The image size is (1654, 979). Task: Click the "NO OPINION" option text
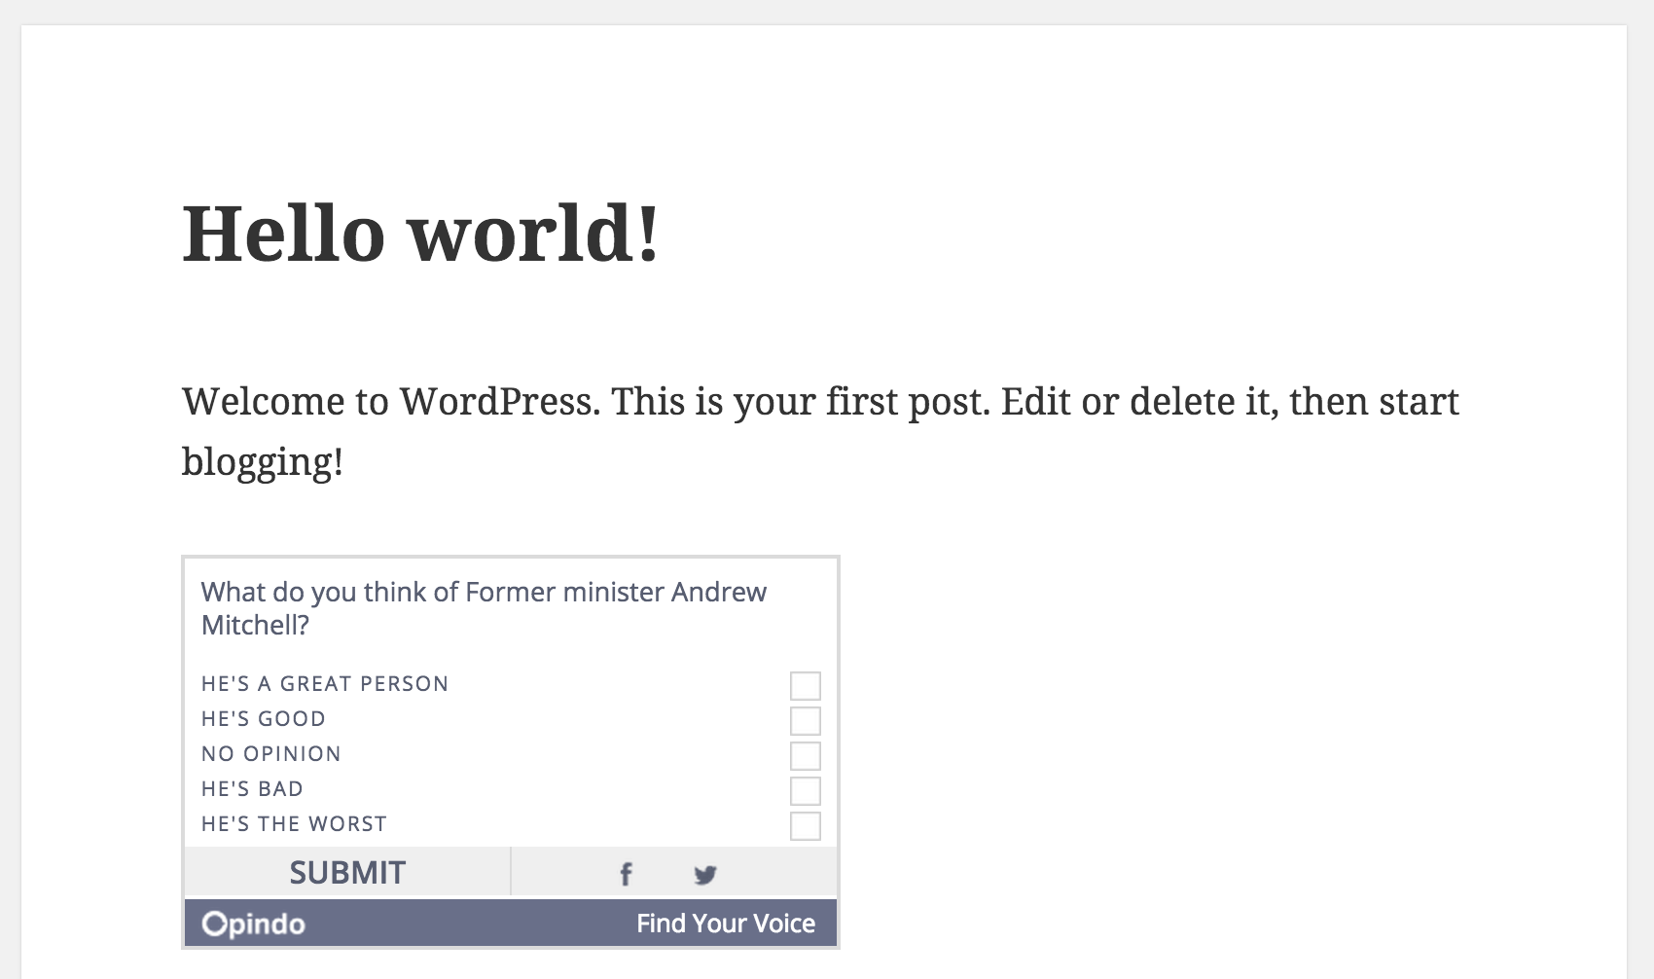(x=271, y=754)
